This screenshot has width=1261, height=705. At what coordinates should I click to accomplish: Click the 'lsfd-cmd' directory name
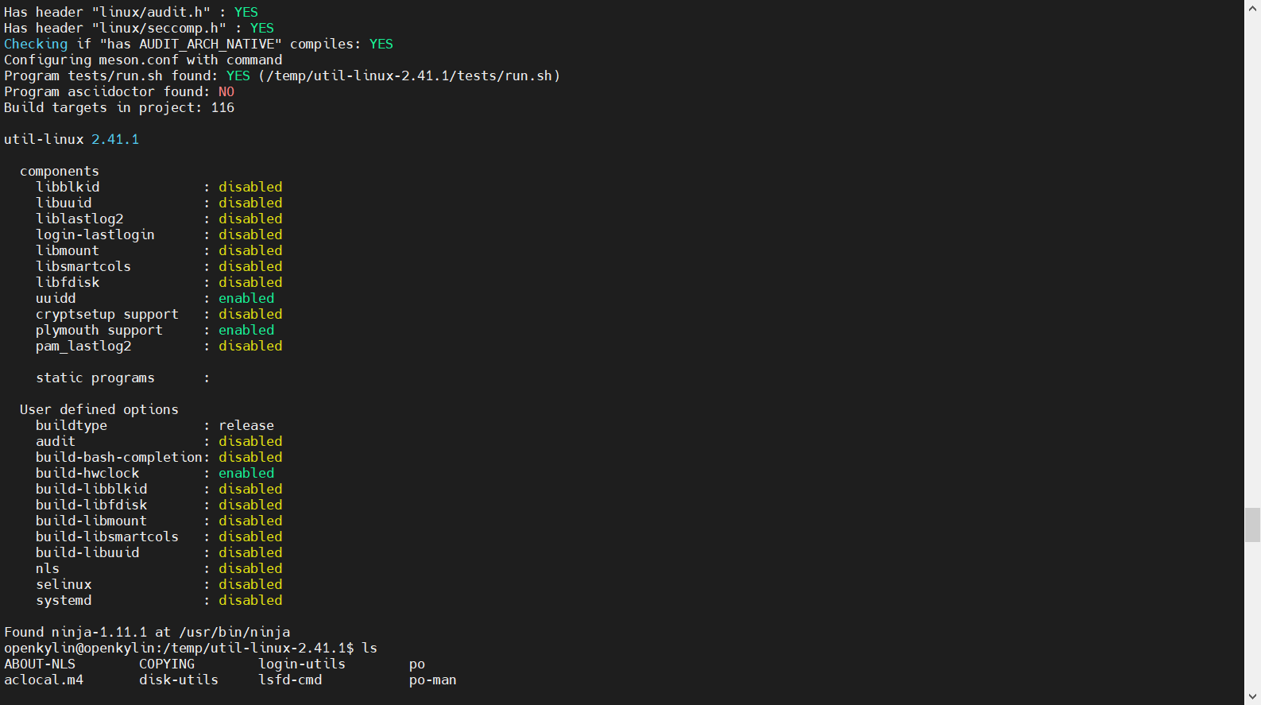[290, 680]
